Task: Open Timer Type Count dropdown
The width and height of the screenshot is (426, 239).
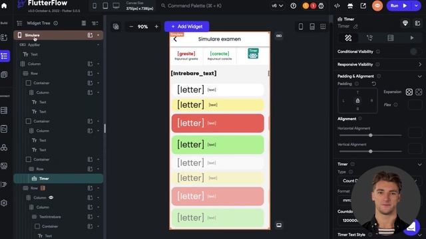Action: [379, 181]
